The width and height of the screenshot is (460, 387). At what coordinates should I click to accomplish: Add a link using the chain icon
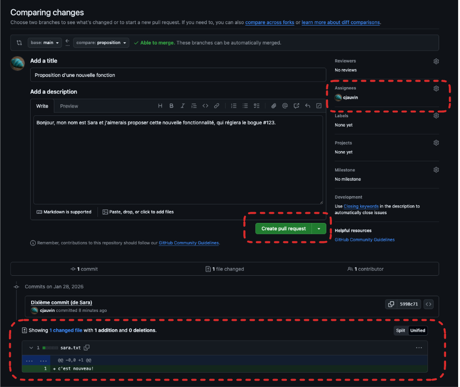click(x=216, y=106)
